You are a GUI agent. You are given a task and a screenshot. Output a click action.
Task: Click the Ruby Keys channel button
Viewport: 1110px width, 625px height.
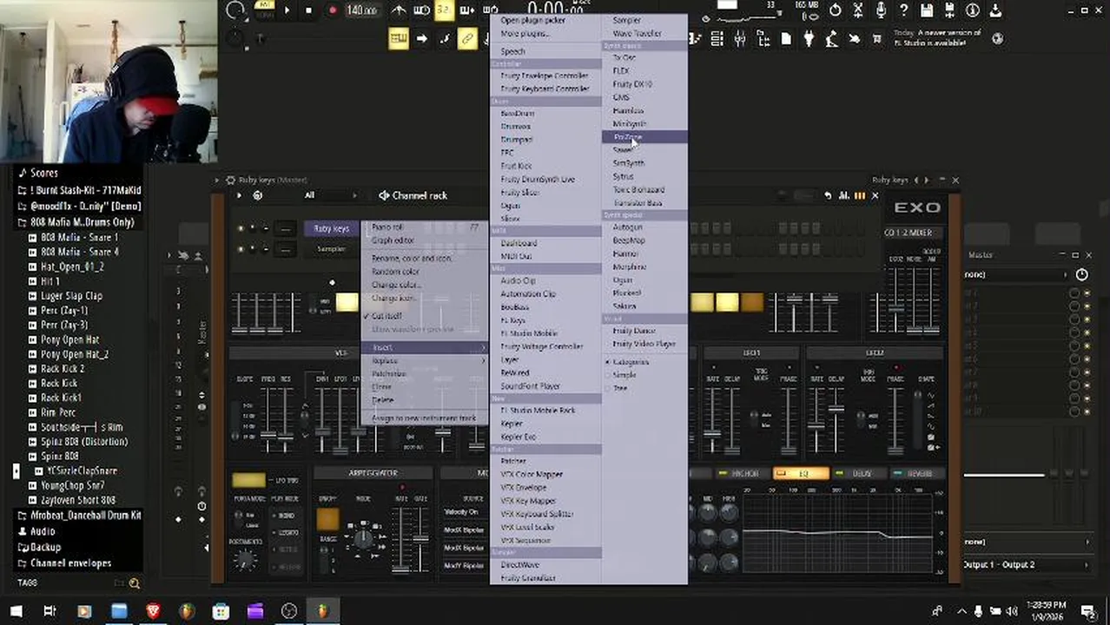coord(331,228)
